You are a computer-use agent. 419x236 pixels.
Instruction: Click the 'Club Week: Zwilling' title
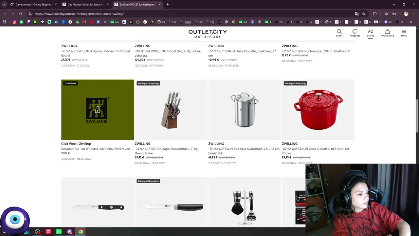coord(76,144)
